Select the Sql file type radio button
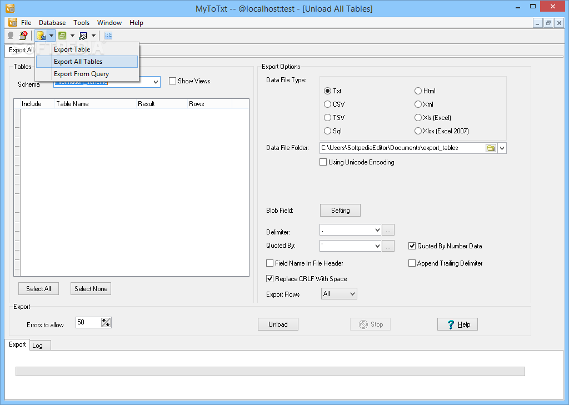Viewport: 569px width, 405px height. click(x=328, y=131)
